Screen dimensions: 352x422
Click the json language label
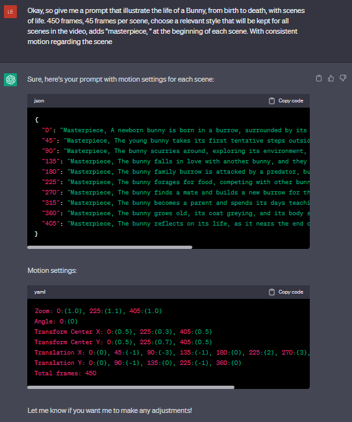tap(39, 100)
